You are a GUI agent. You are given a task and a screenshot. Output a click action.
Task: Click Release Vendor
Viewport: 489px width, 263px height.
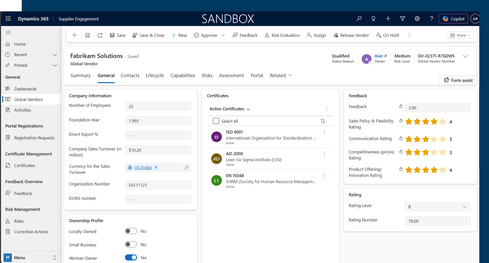click(x=351, y=35)
